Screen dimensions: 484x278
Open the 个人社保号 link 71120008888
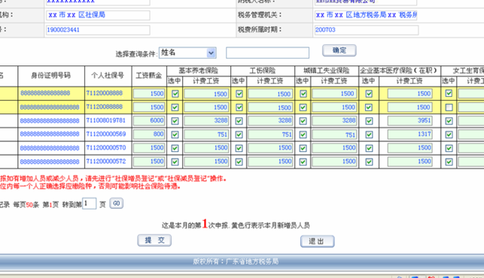tap(105, 93)
